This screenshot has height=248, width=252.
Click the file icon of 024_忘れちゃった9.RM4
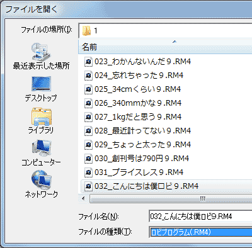point(88,76)
